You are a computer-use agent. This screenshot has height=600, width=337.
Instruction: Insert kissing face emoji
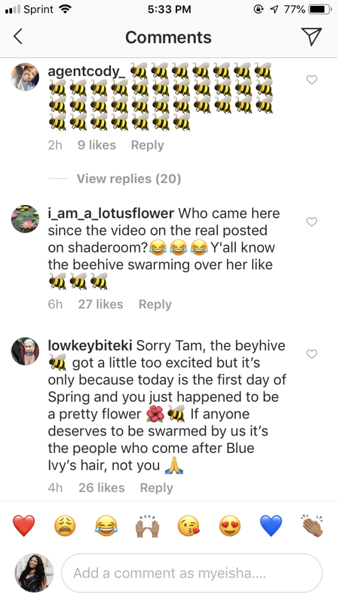coord(189,526)
